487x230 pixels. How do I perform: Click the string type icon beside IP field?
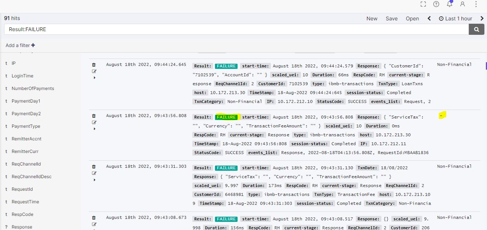6,63
